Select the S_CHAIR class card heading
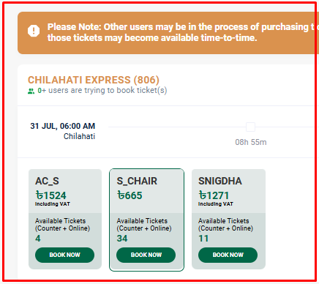 (x=137, y=181)
